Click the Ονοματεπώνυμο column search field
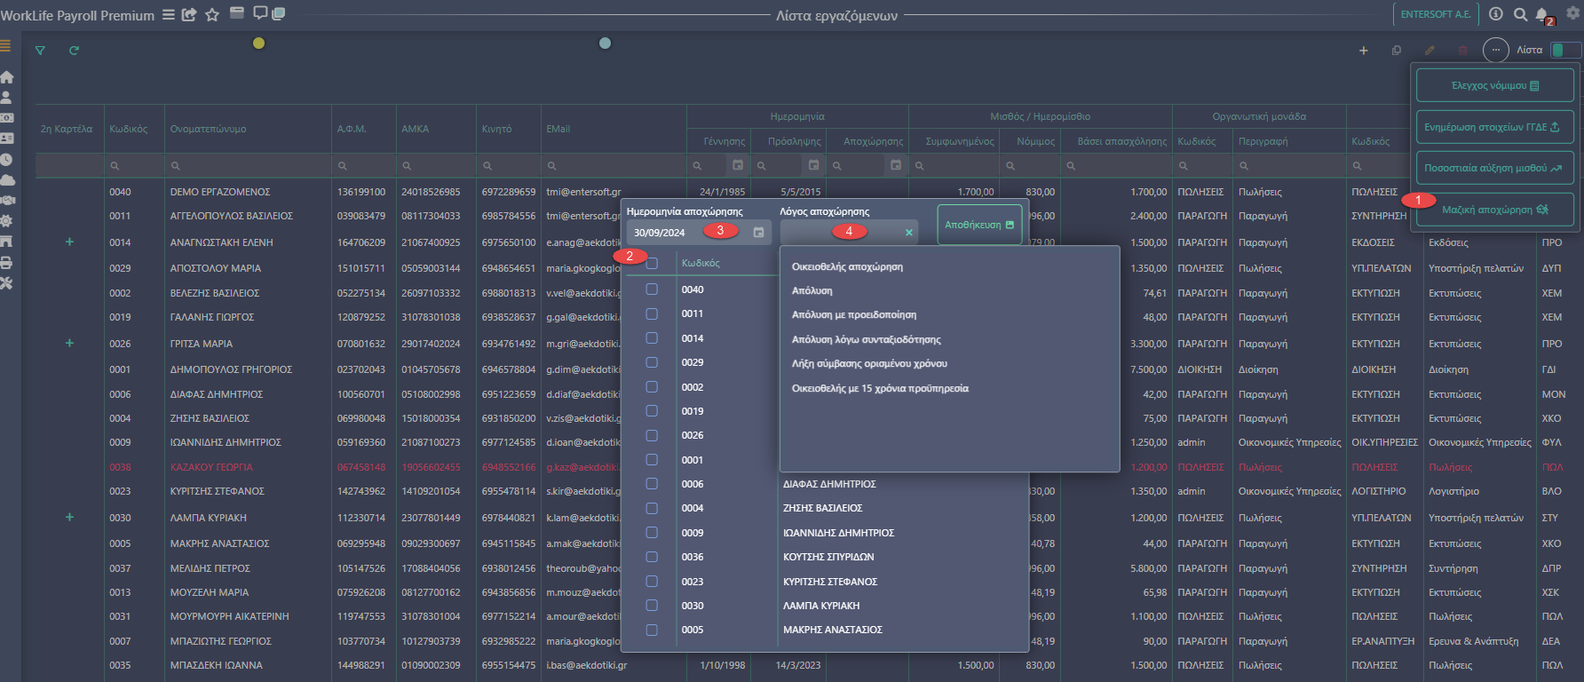 pos(248,166)
